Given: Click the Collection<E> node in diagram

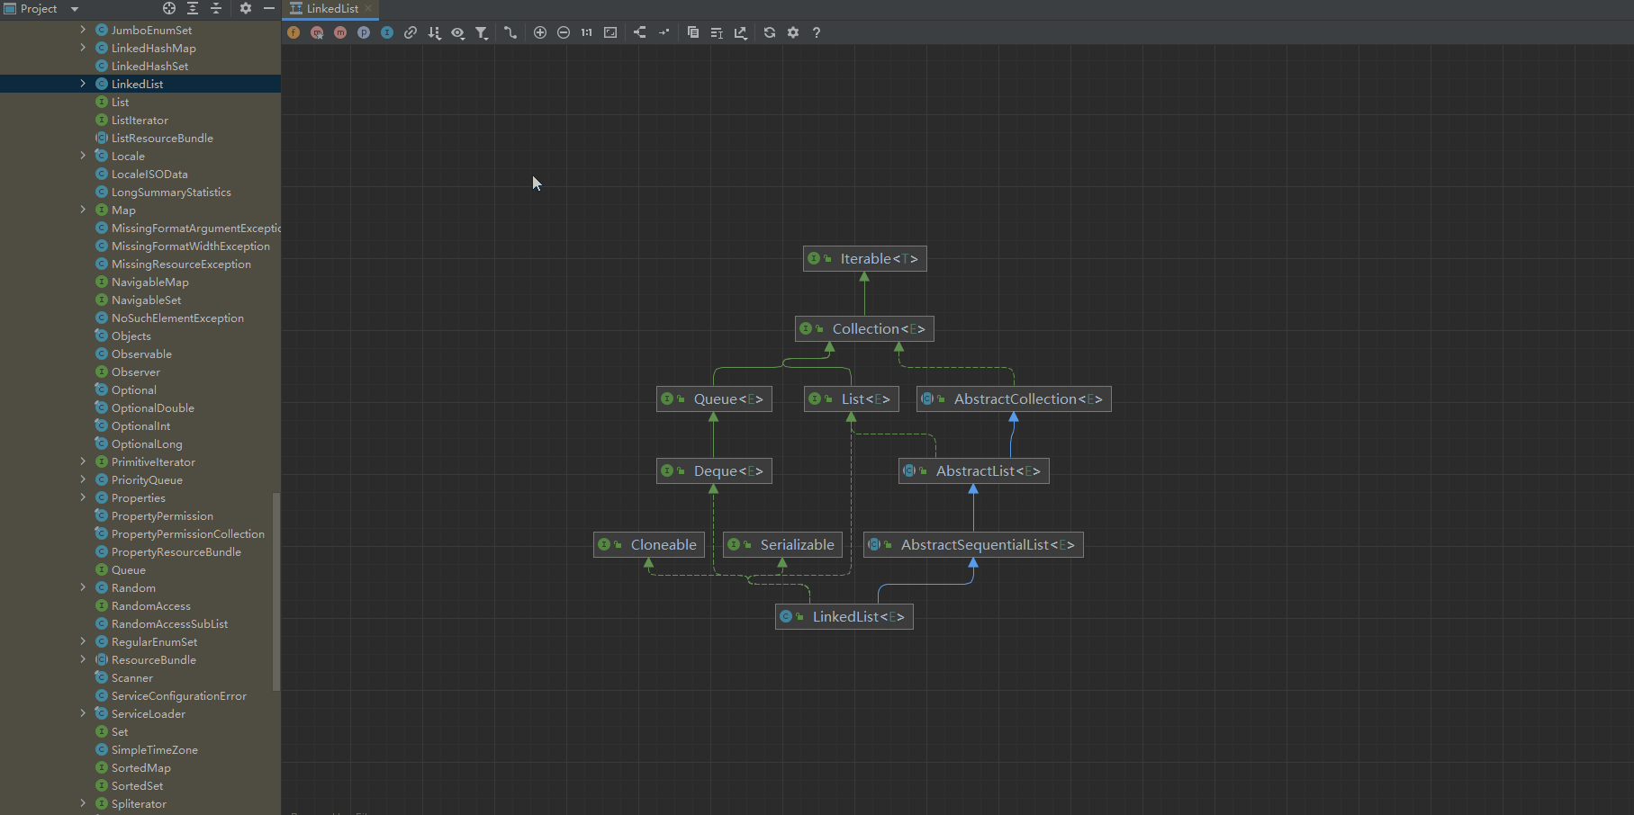Looking at the screenshot, I should pyautogui.click(x=864, y=329).
